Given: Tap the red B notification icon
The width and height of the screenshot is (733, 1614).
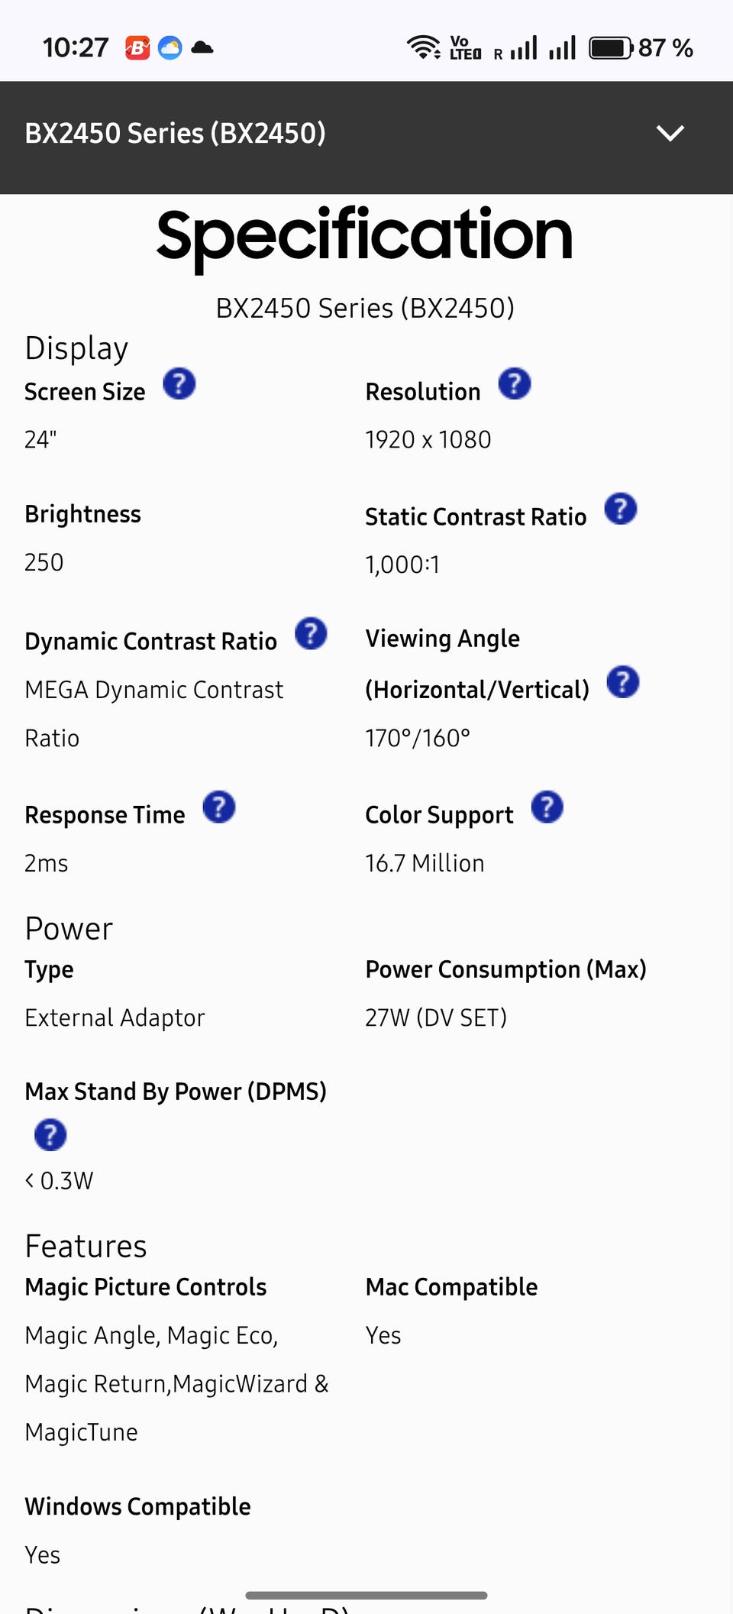Looking at the screenshot, I should pos(137,48).
